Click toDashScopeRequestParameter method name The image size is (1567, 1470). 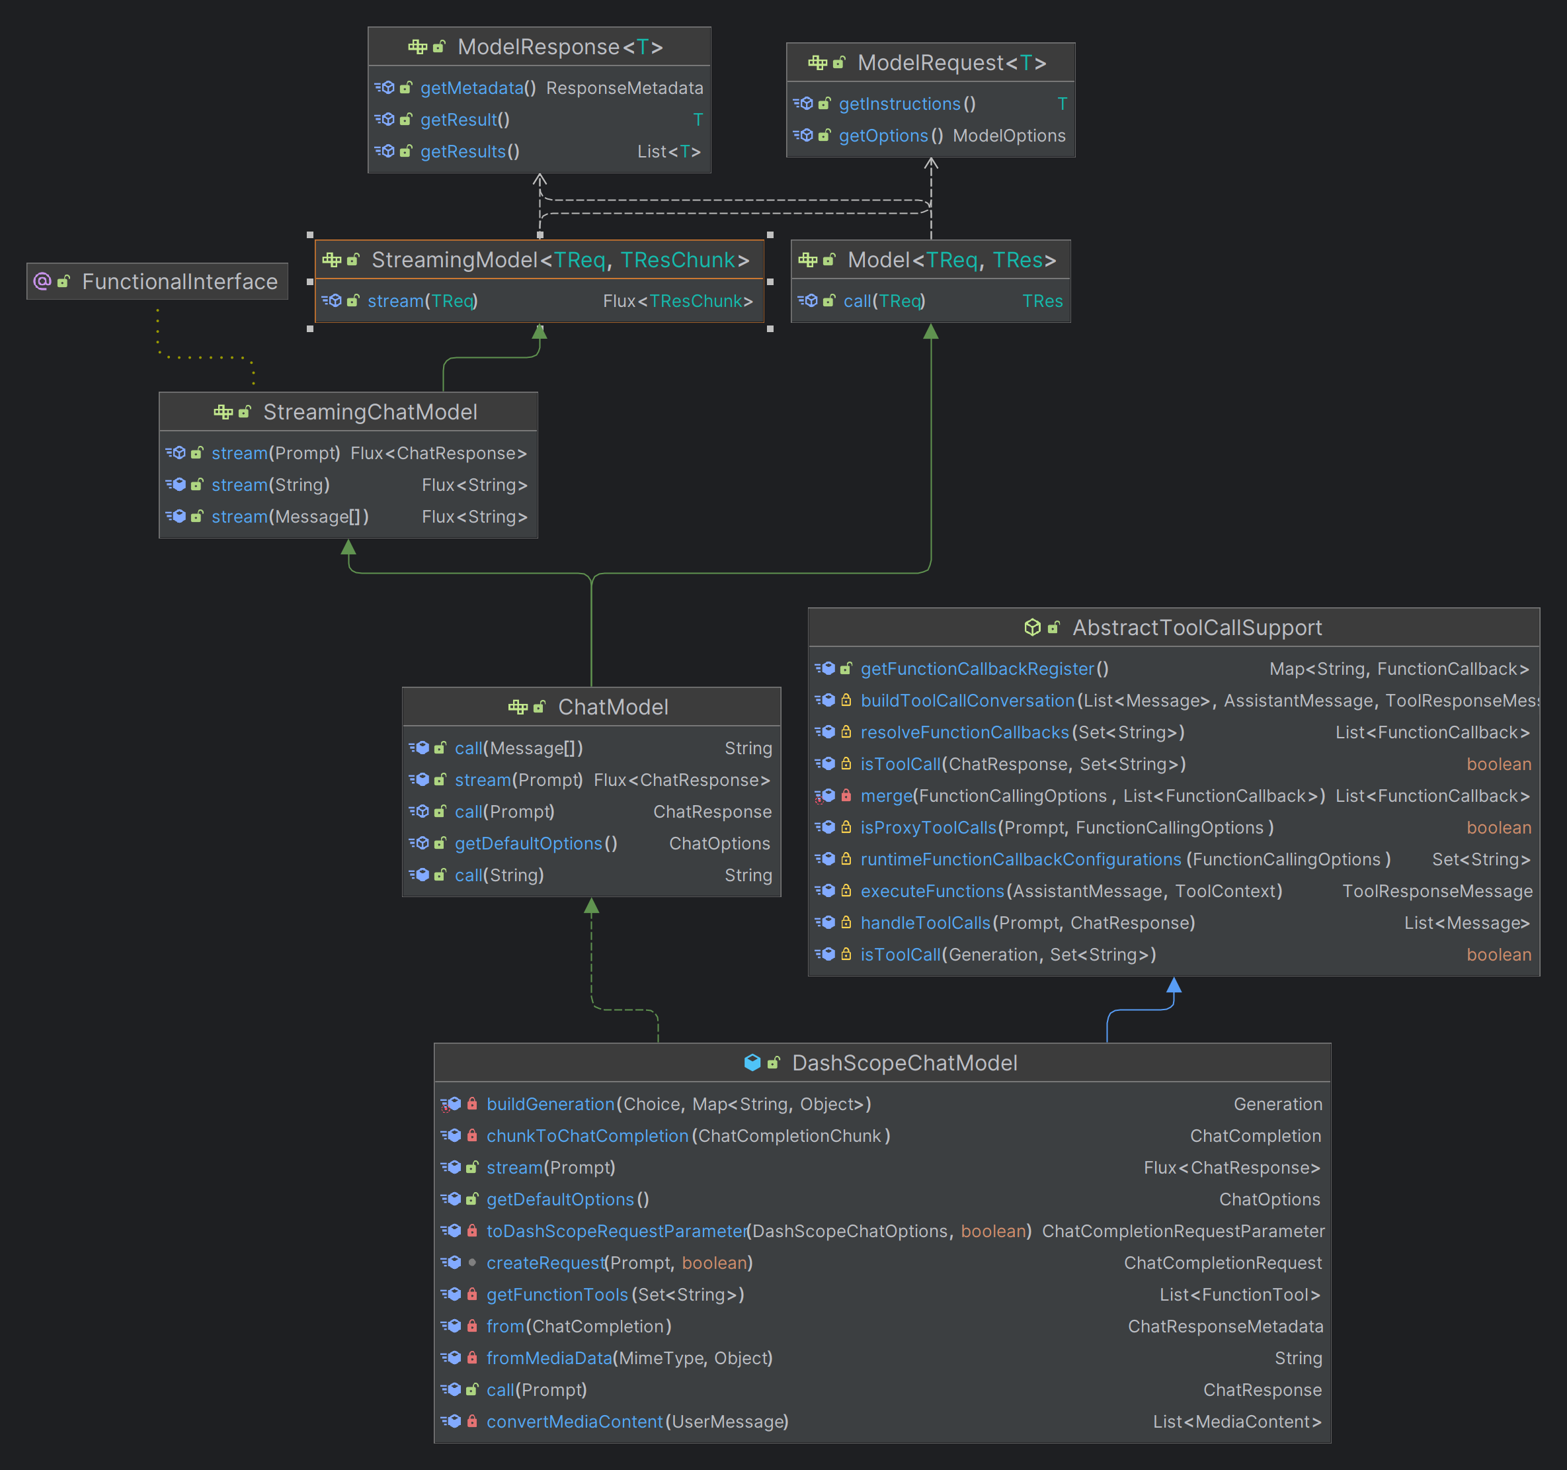pos(616,1231)
